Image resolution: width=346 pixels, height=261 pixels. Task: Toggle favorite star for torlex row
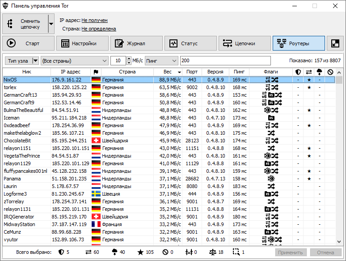(x=309, y=87)
